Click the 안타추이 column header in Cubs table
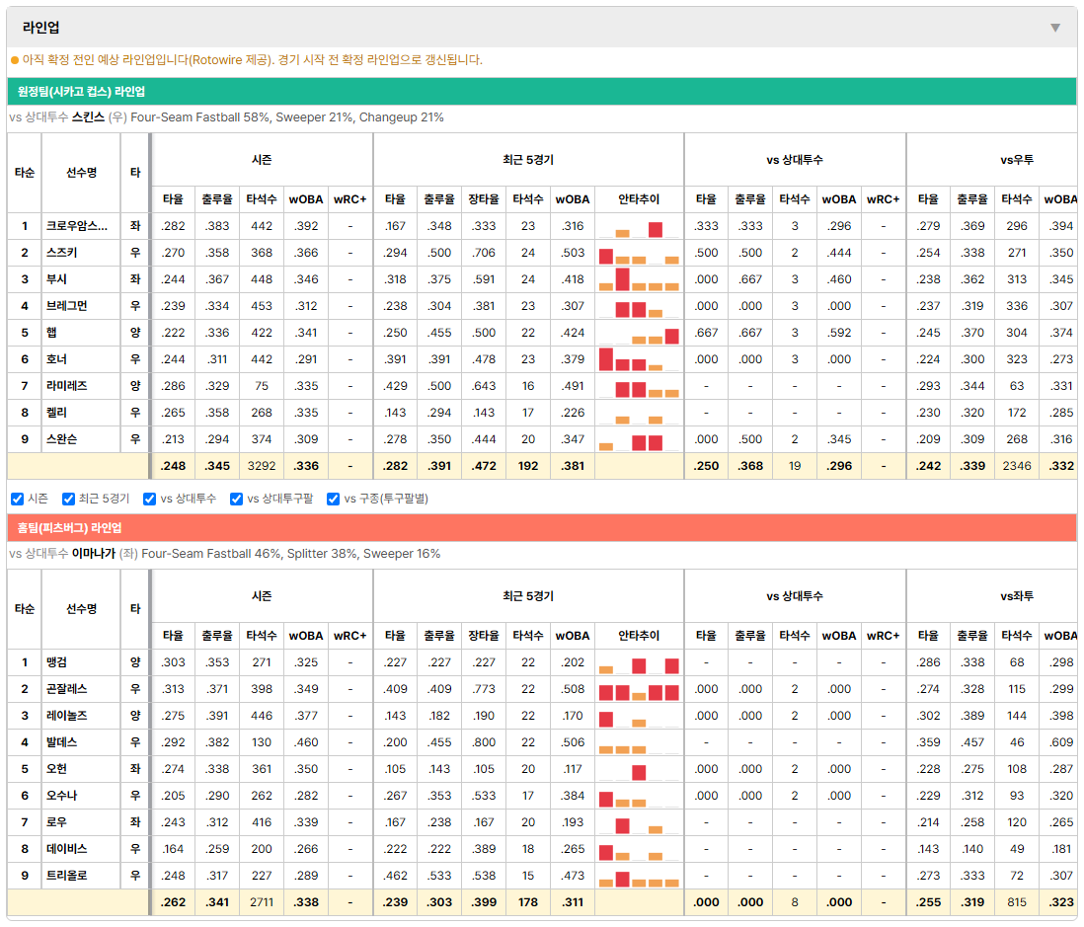Screen dimensions: 1084x927 pyautogui.click(x=639, y=199)
